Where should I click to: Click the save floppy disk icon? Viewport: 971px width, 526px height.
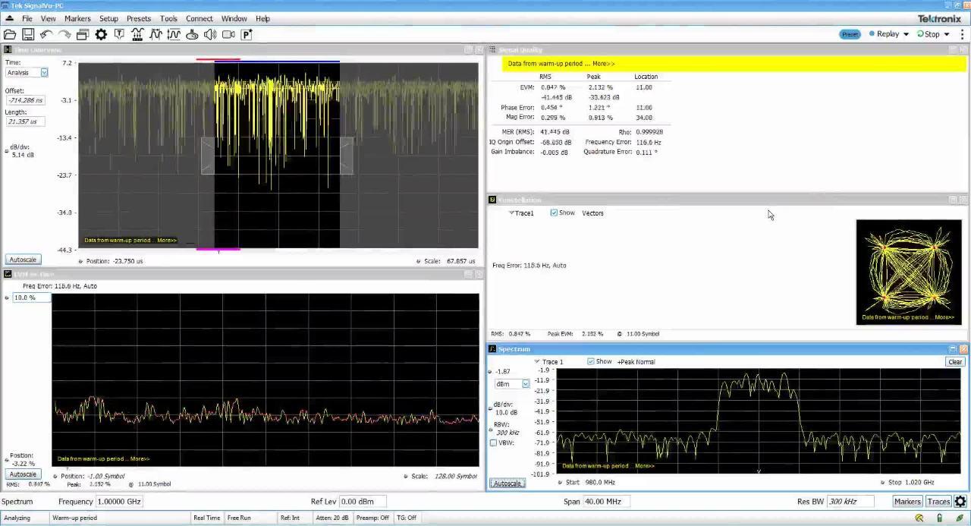click(x=28, y=34)
